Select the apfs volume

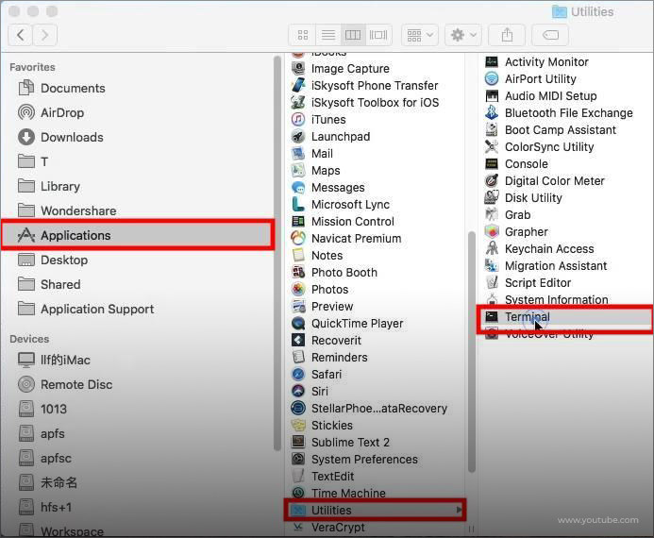pyautogui.click(x=42, y=433)
